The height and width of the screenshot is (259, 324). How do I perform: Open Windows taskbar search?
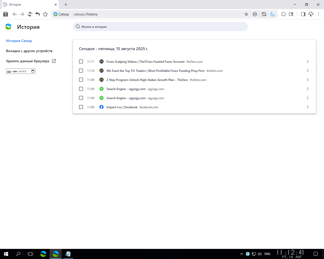point(18,254)
